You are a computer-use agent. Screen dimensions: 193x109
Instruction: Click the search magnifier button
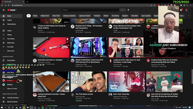122,10
